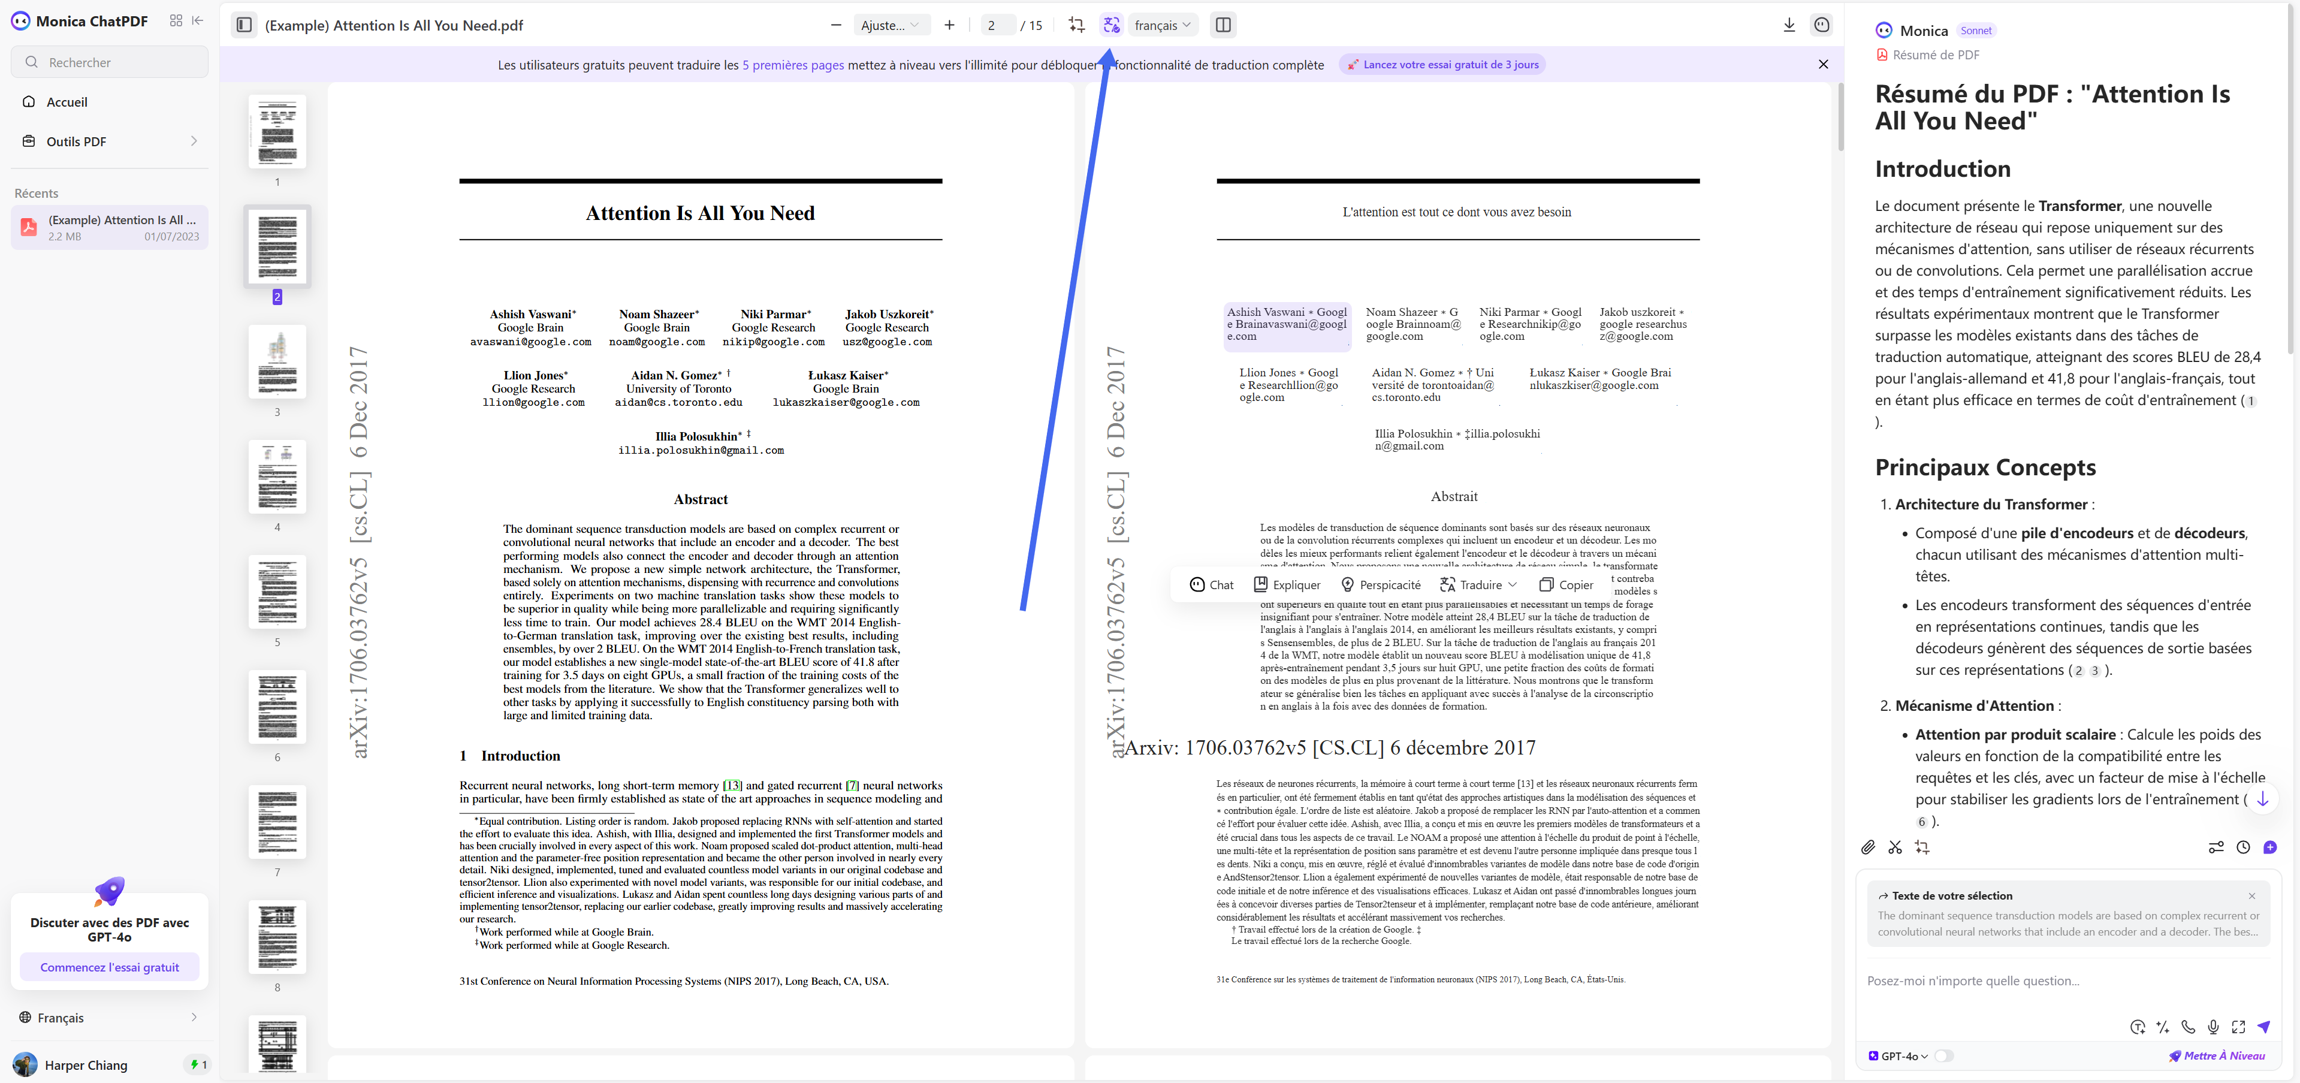Image resolution: width=2300 pixels, height=1083 pixels.
Task: Click the green credits badge next to Harper Chiang
Action: [197, 1064]
